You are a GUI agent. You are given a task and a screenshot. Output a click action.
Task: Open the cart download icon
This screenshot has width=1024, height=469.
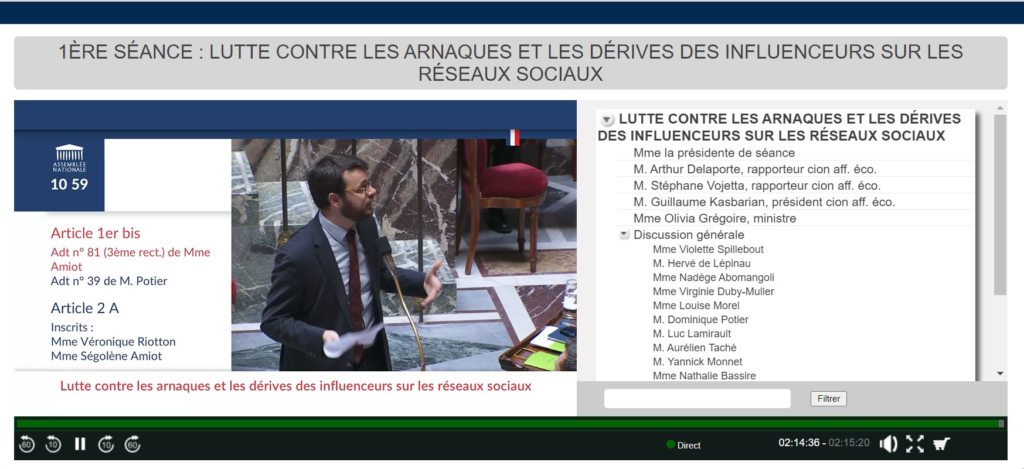pos(941,444)
